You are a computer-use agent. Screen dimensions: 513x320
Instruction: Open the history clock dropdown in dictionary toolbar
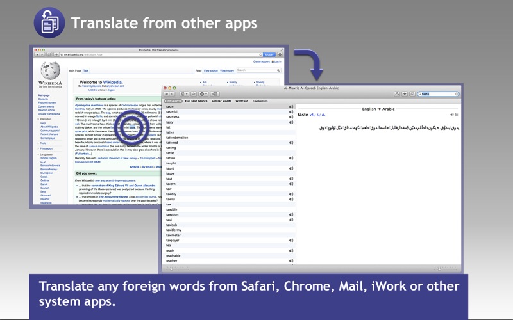point(203,94)
